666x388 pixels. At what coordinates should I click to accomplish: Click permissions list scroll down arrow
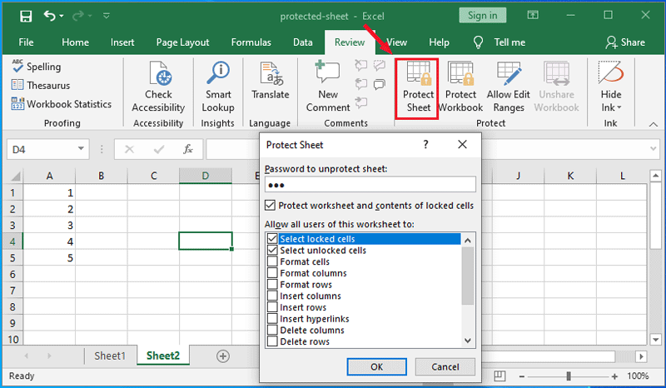click(x=468, y=341)
